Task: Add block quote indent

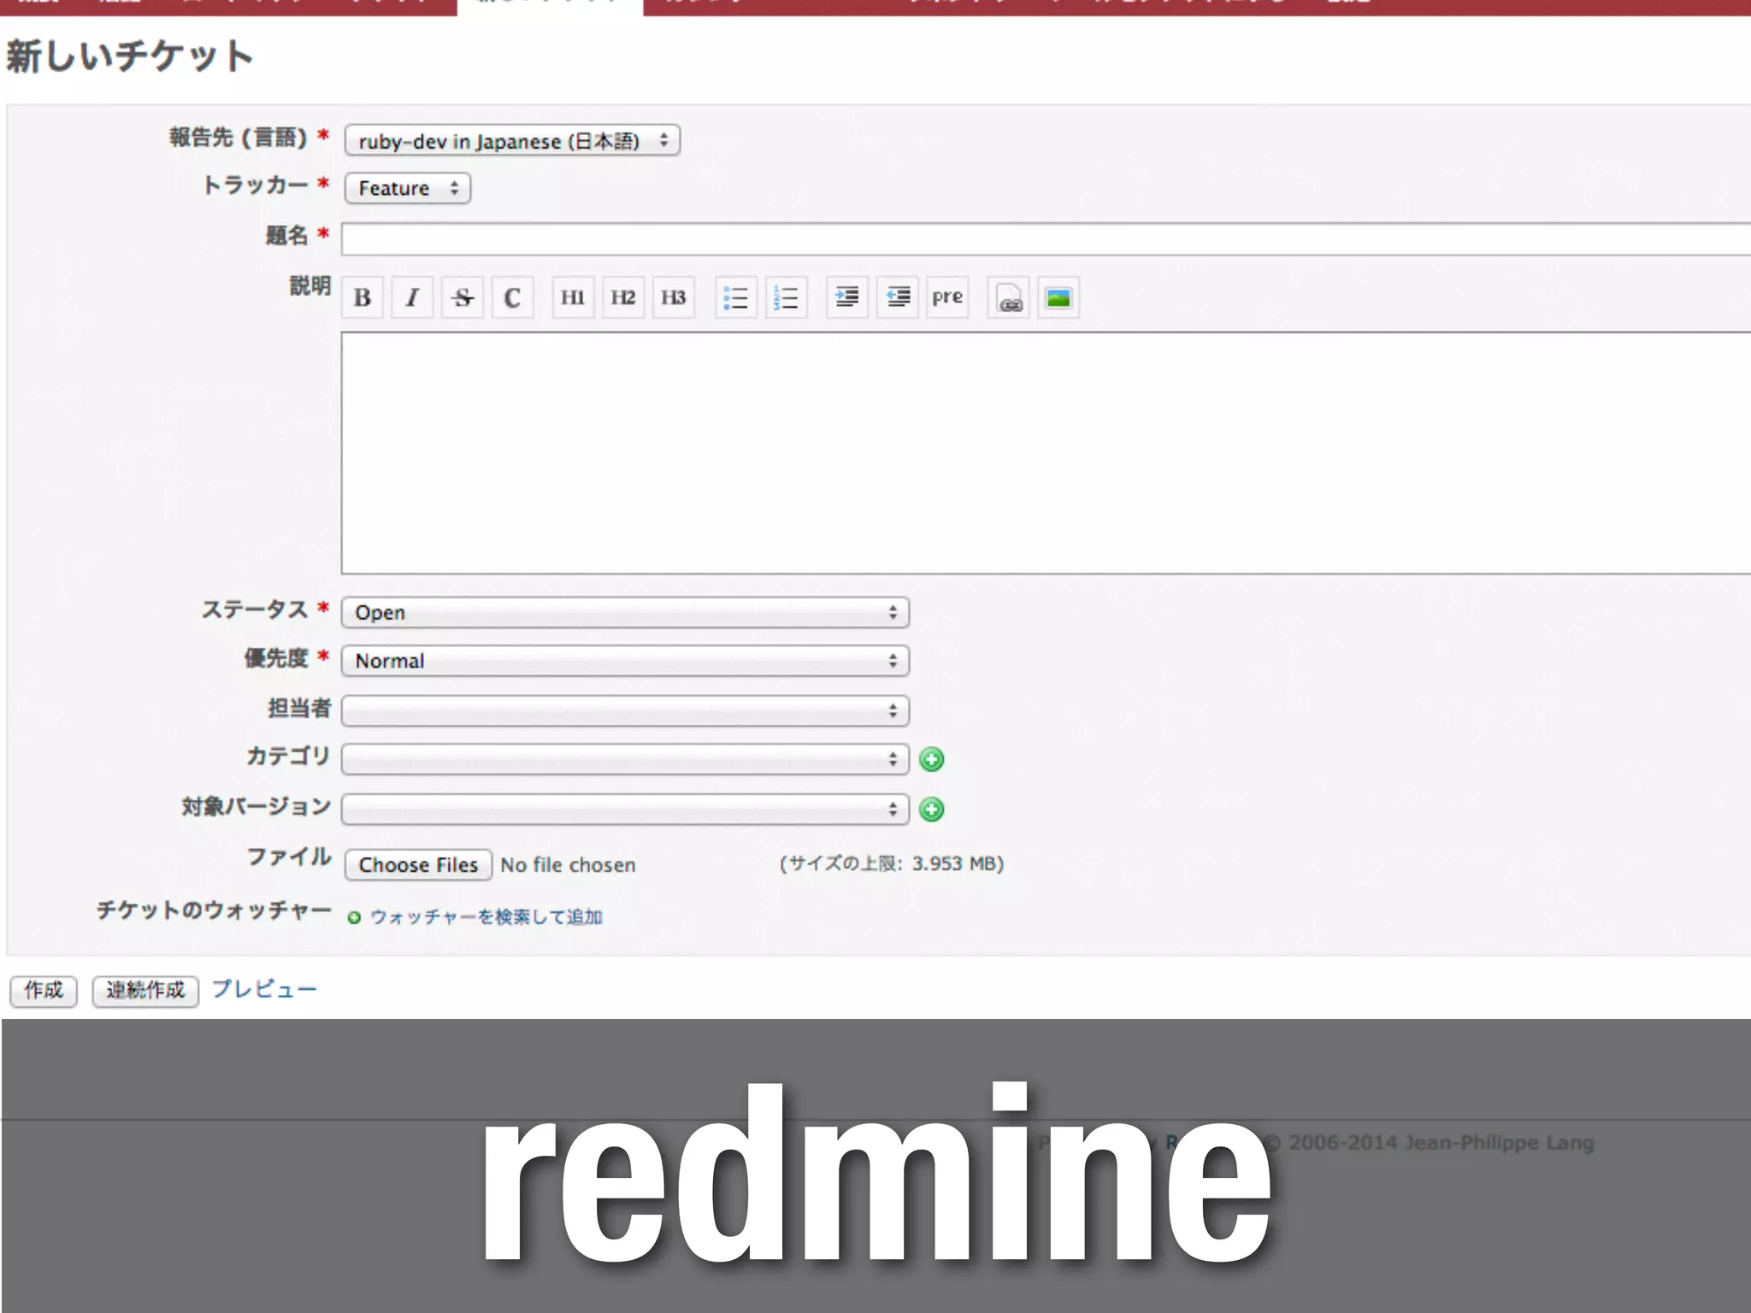Action: pos(847,297)
